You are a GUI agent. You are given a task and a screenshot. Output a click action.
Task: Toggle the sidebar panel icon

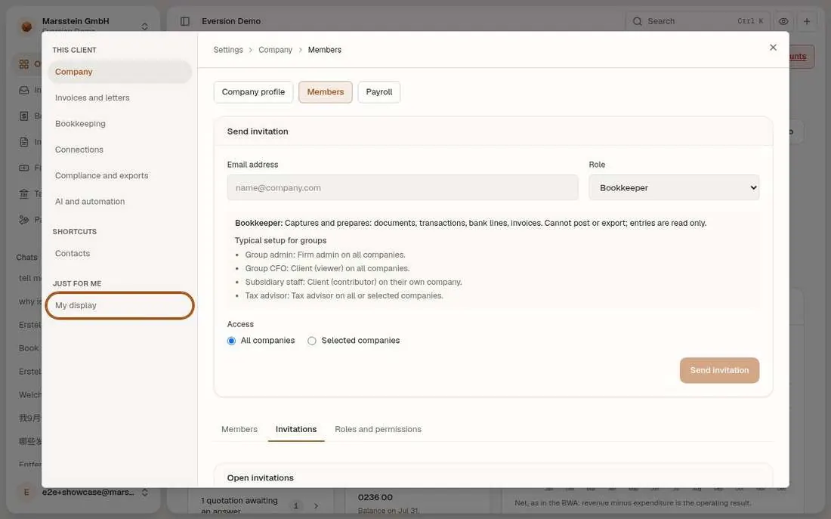point(185,21)
